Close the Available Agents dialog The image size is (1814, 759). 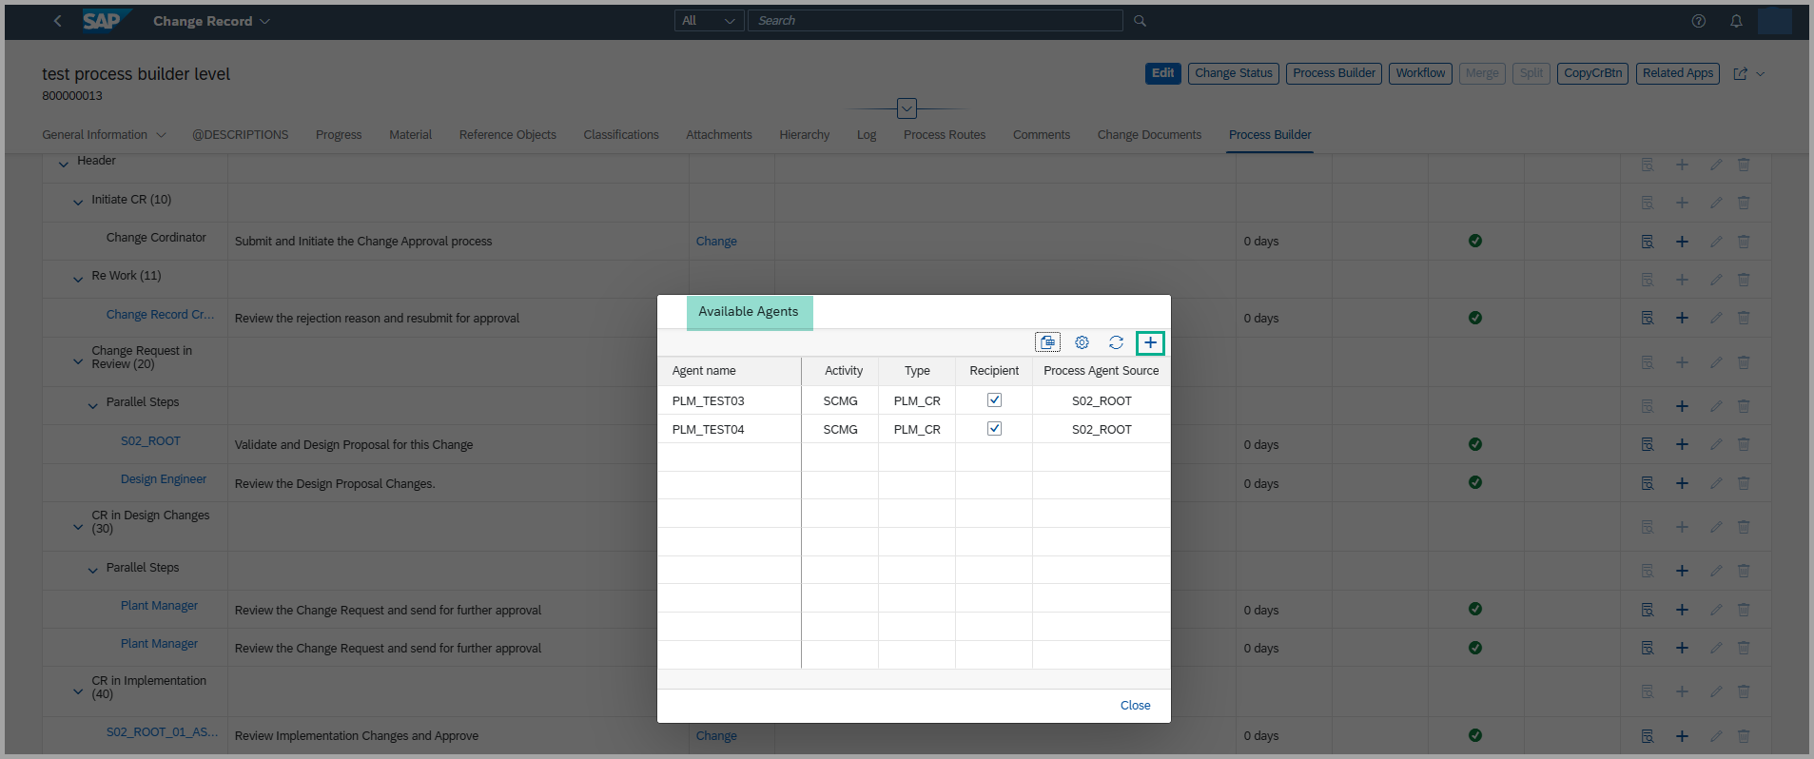pyautogui.click(x=1135, y=706)
